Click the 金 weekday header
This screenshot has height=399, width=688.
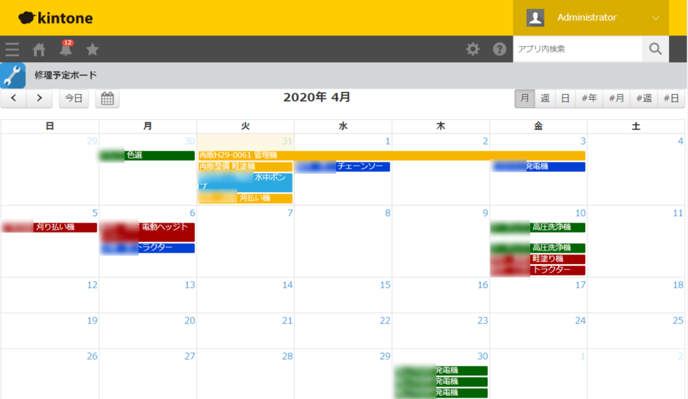click(x=538, y=126)
